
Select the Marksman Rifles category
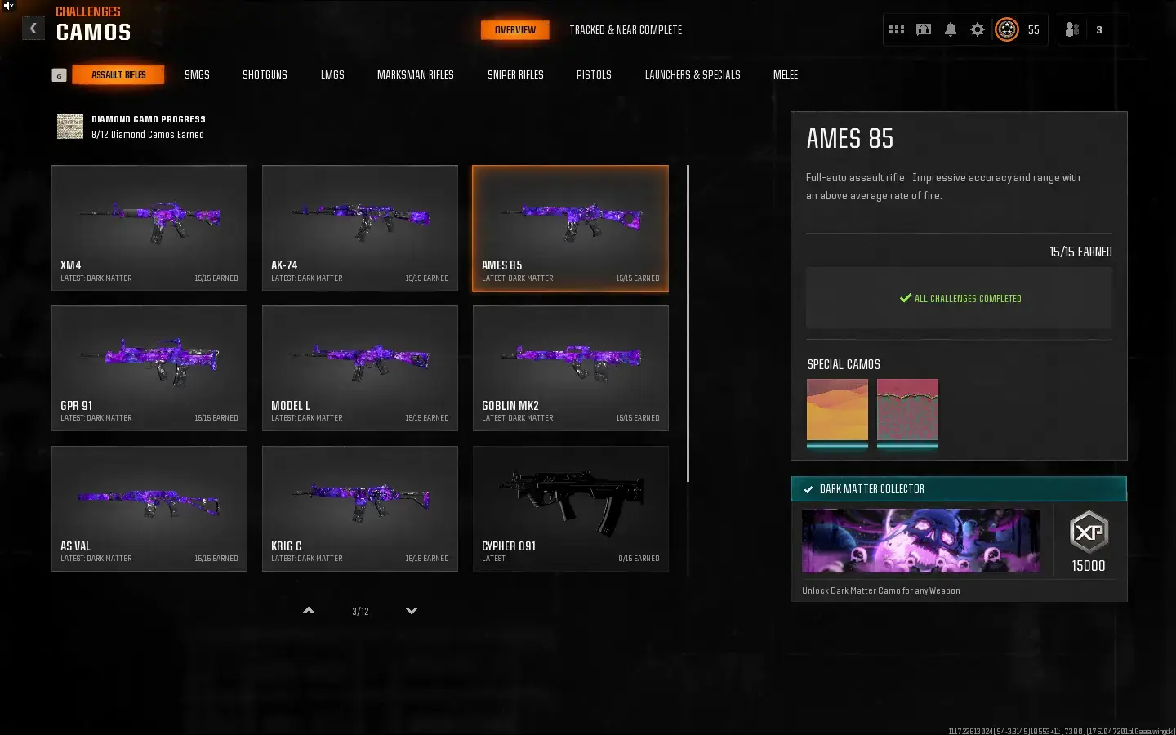(x=416, y=75)
